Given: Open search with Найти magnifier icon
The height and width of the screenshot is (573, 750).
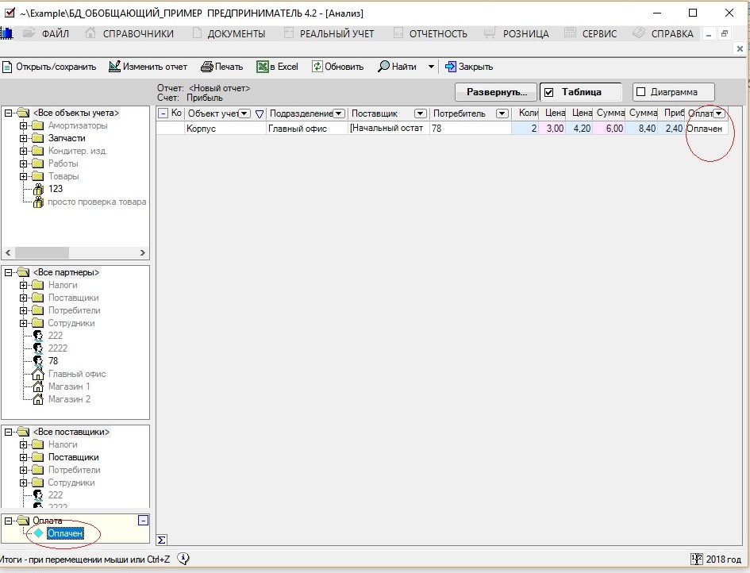Looking at the screenshot, I should [x=383, y=67].
